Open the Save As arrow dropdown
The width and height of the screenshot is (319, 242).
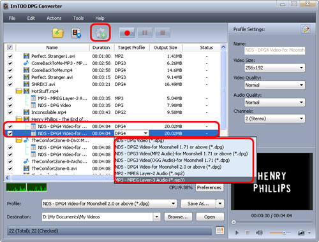[220, 204]
